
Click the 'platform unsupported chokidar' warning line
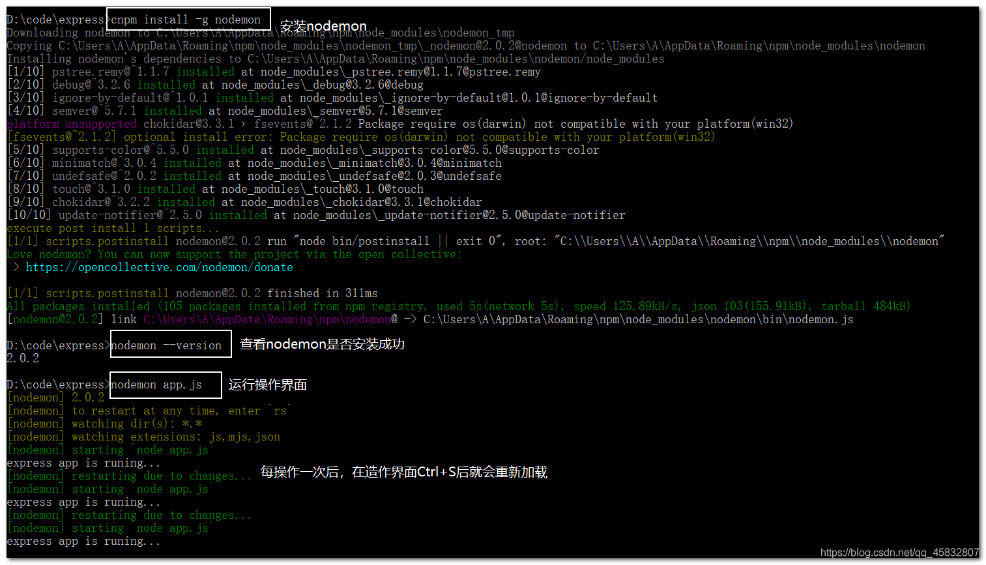399,124
